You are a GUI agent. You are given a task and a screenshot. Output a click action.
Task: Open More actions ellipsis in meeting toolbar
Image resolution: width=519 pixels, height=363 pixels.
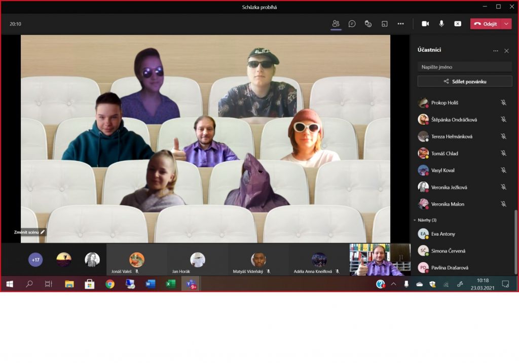pyautogui.click(x=401, y=24)
